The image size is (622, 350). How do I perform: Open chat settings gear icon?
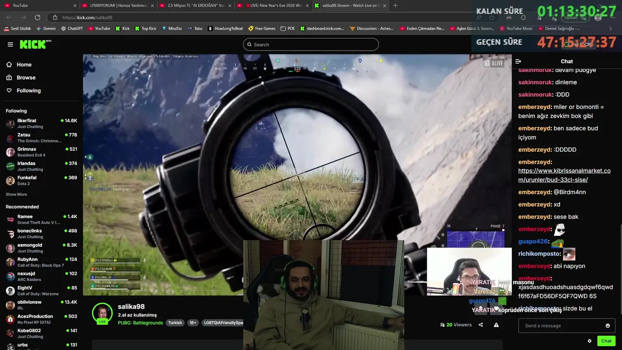pyautogui.click(x=589, y=341)
